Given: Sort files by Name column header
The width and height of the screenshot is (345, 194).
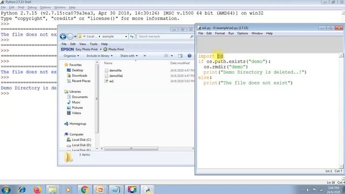Looking at the screenshot, I should (x=108, y=63).
